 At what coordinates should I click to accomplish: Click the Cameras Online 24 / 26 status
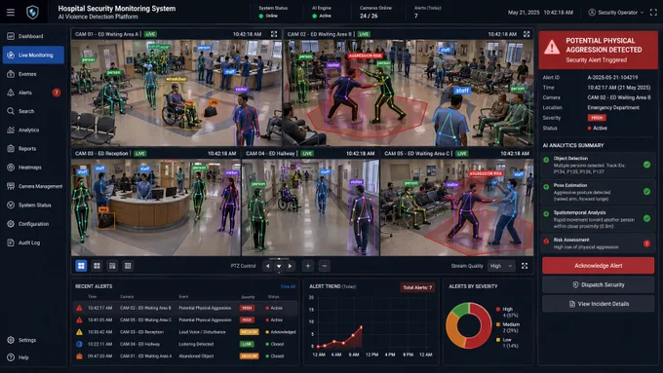point(375,13)
